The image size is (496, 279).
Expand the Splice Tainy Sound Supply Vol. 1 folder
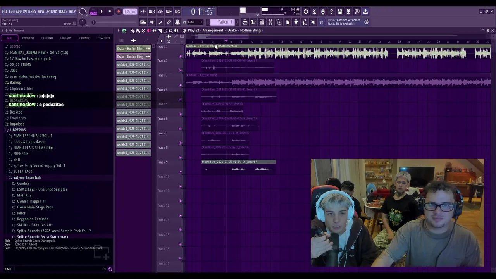(x=39, y=165)
